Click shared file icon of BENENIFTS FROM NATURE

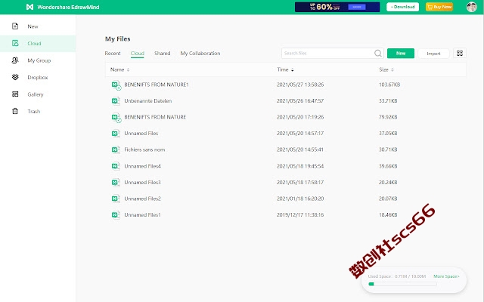tap(116, 118)
